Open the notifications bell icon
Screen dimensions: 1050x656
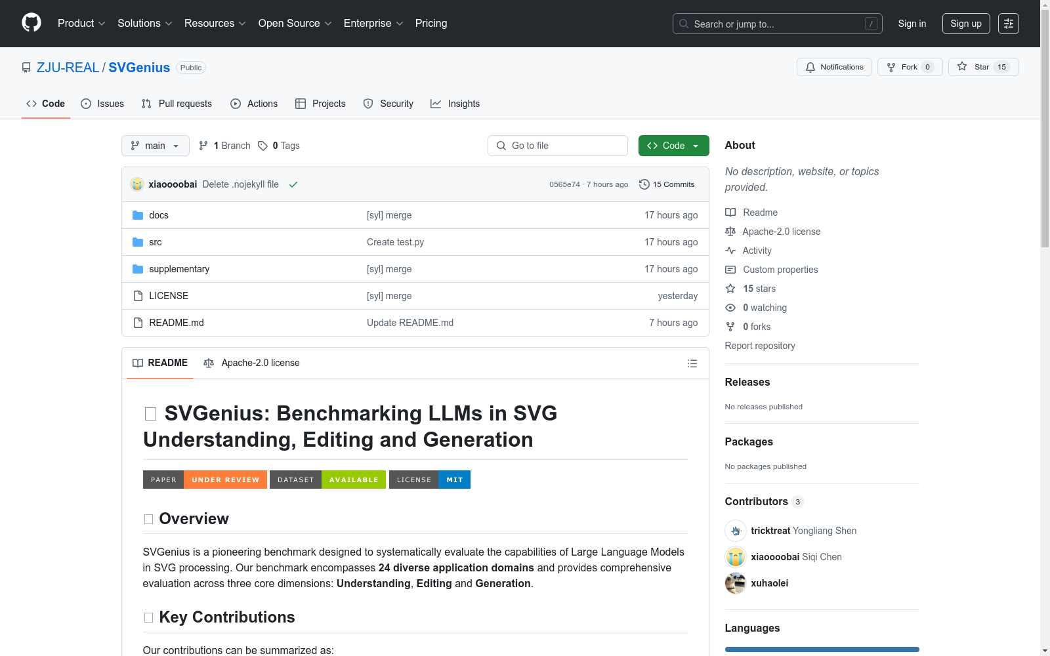[x=810, y=67]
